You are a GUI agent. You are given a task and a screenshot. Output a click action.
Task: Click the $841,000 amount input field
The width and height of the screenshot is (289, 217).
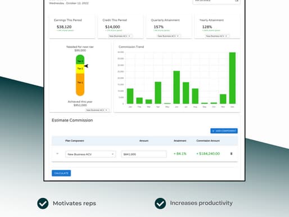tap(144, 154)
